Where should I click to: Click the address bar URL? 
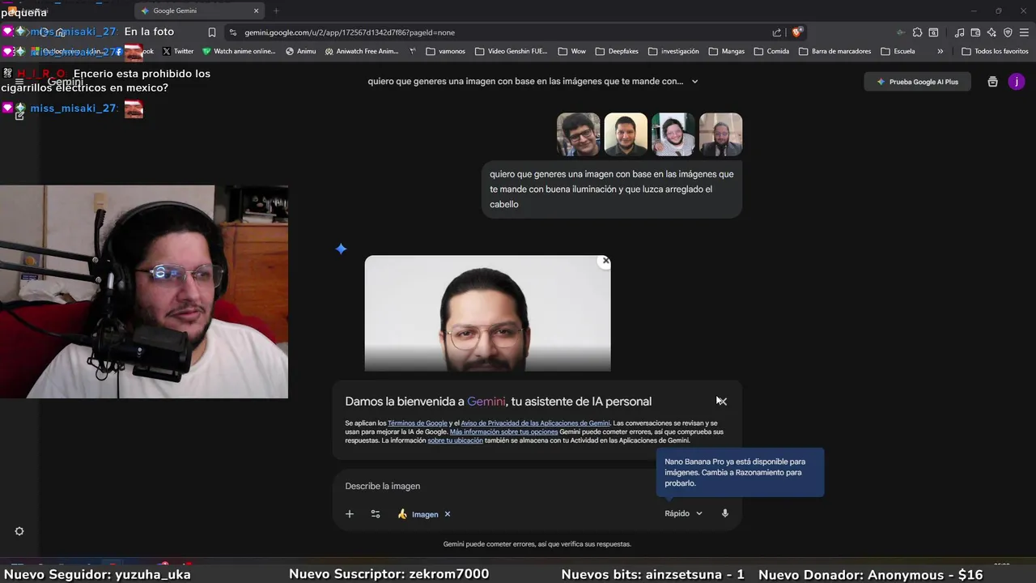(x=350, y=32)
